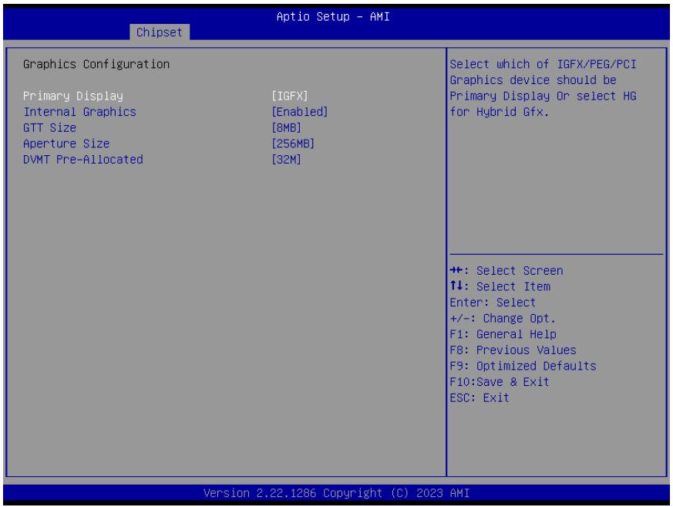
Task: Open the 8MB GTT Size dropdown
Action: (x=286, y=127)
